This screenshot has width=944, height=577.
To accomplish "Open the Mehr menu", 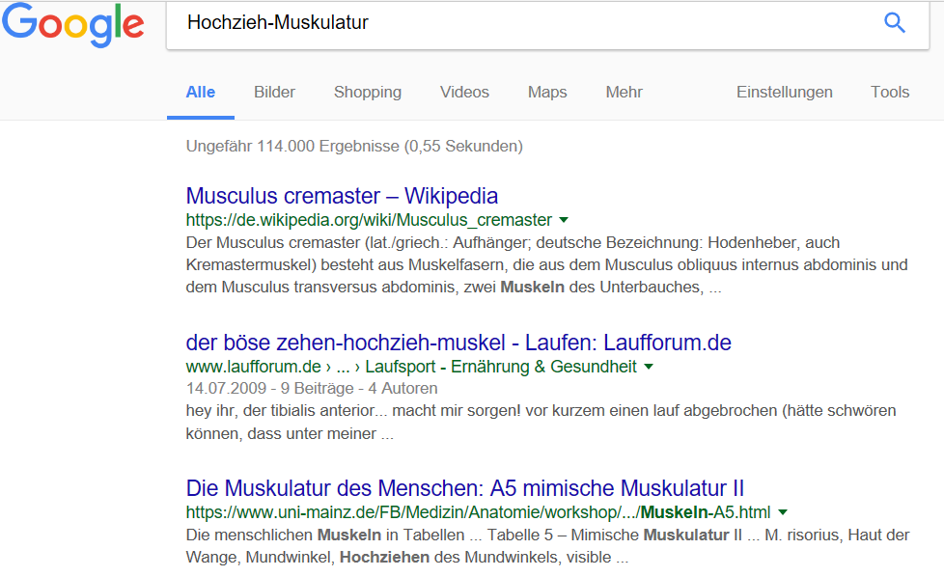I will point(624,92).
